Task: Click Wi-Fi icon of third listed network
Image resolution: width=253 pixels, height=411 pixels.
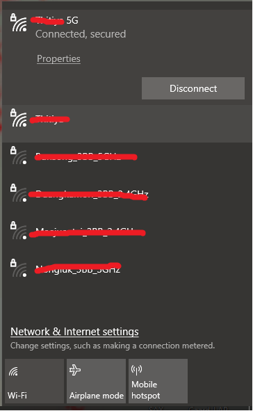Action: (x=19, y=156)
